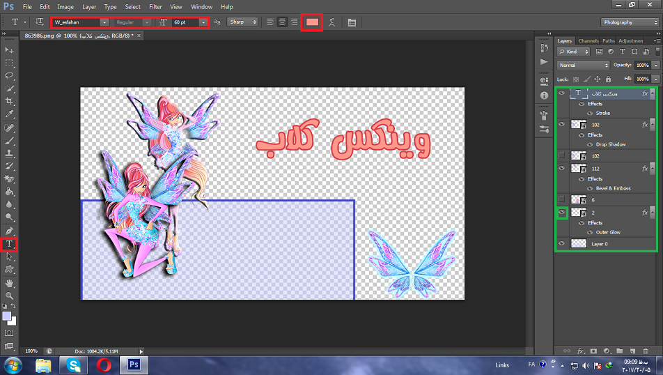Open the Opacity slider dropdown

point(656,66)
